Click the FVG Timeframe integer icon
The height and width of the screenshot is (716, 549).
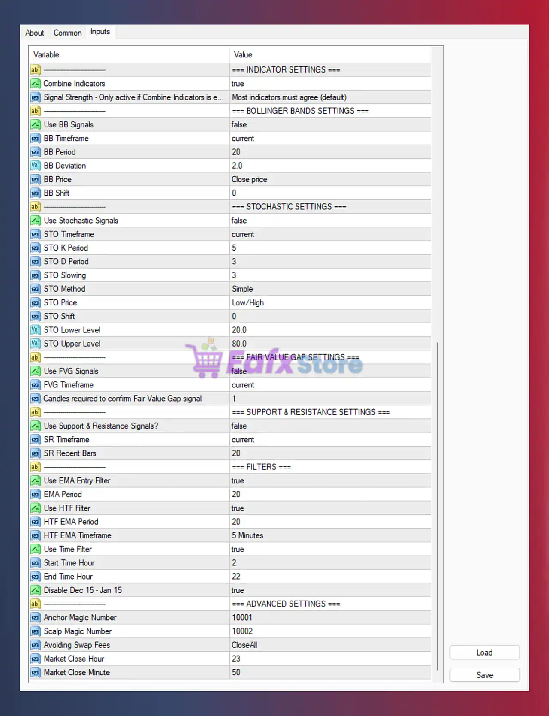36,385
